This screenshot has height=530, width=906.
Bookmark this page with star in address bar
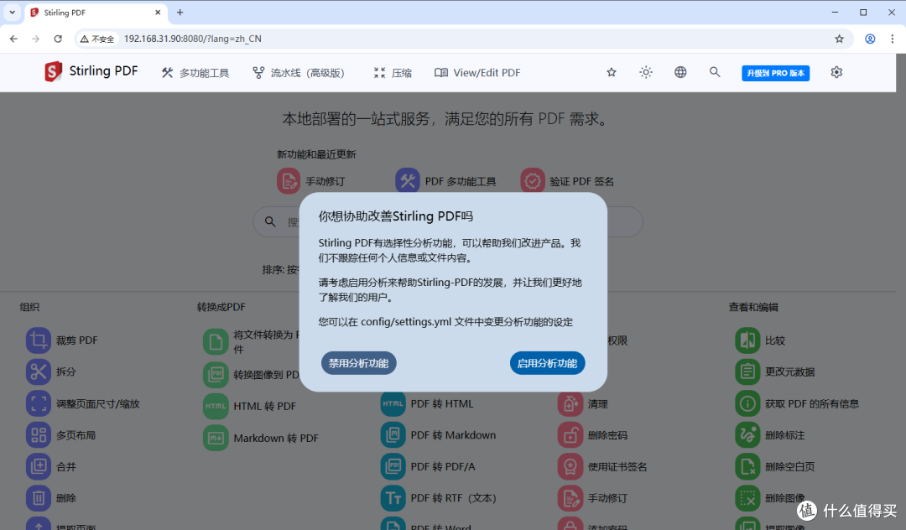tap(839, 39)
